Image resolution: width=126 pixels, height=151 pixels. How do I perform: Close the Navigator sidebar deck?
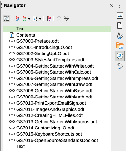pos(112,6)
